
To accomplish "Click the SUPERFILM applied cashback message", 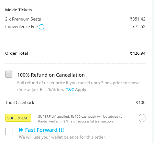I will point(80,119).
